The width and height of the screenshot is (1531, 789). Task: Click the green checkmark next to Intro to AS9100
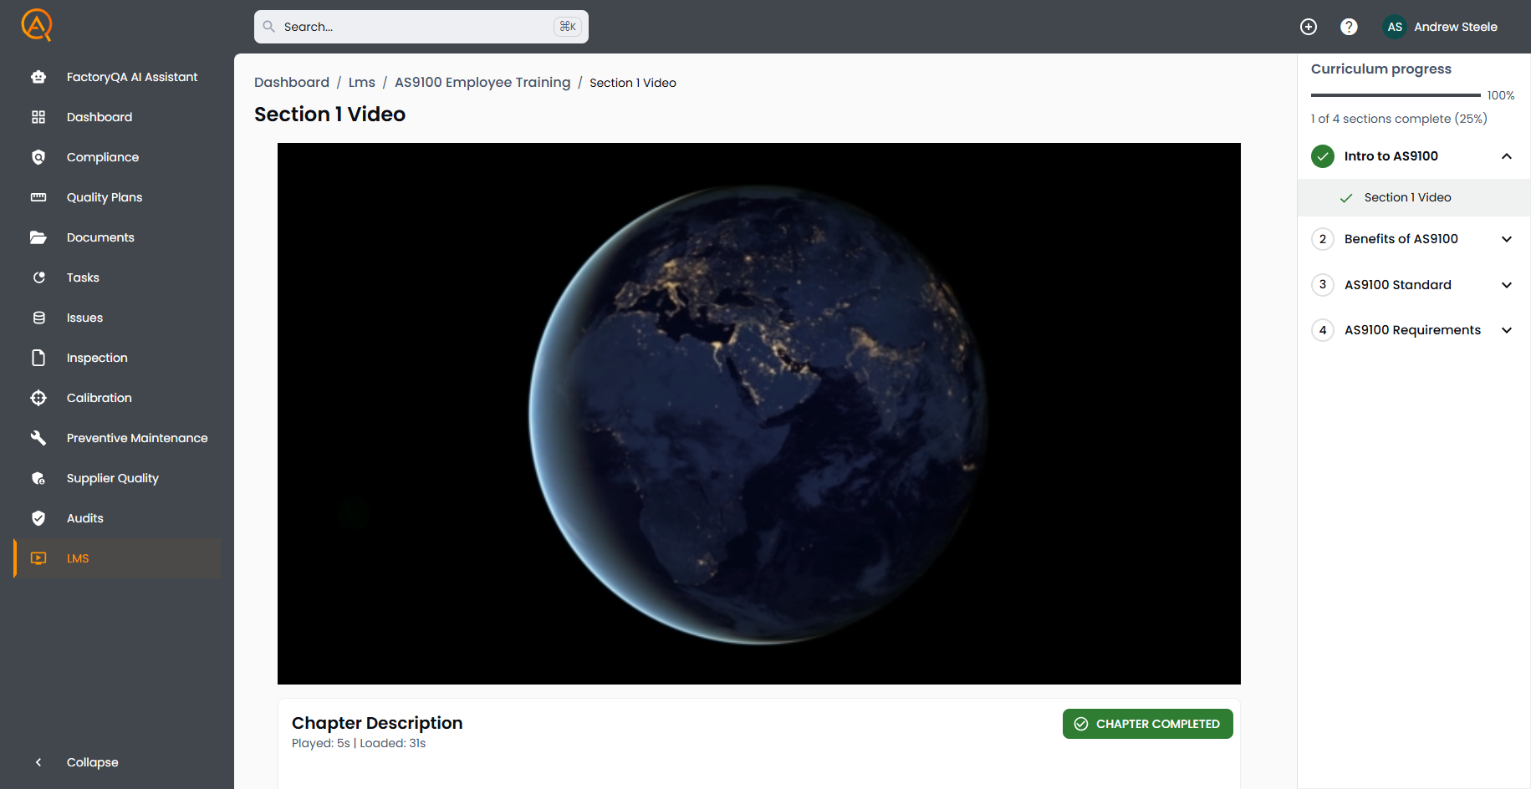coord(1322,155)
